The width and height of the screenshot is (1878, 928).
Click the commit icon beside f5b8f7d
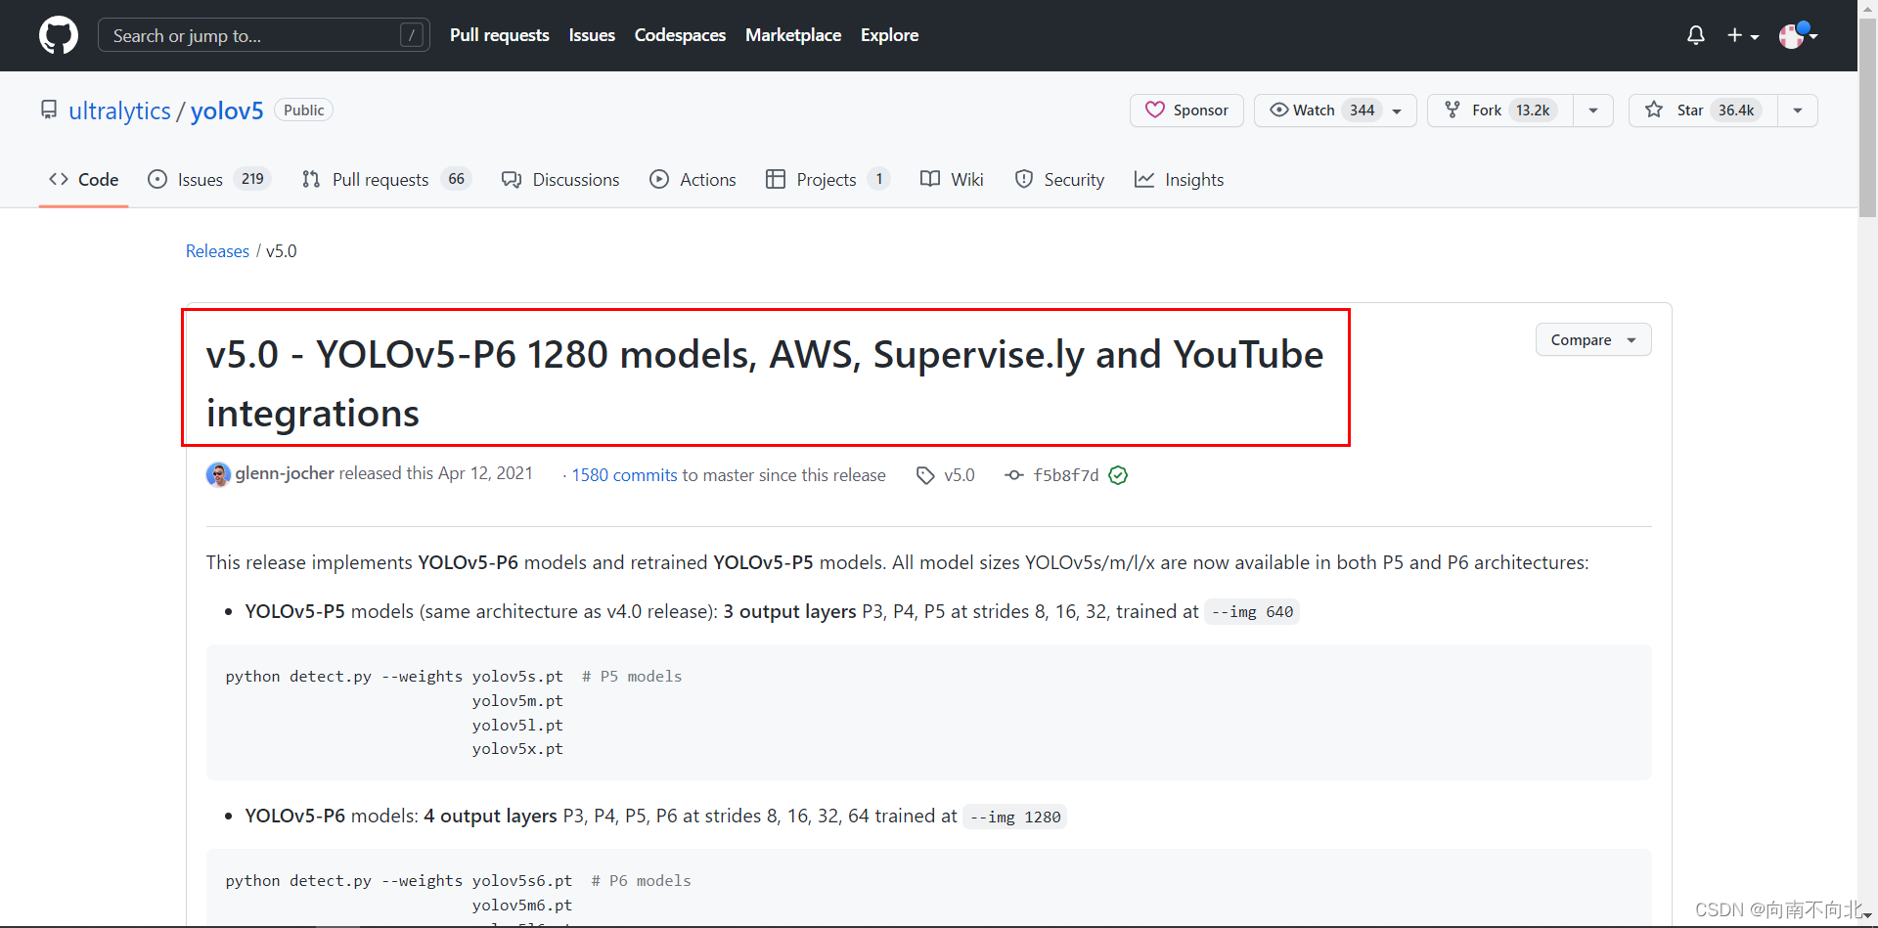(x=1014, y=475)
